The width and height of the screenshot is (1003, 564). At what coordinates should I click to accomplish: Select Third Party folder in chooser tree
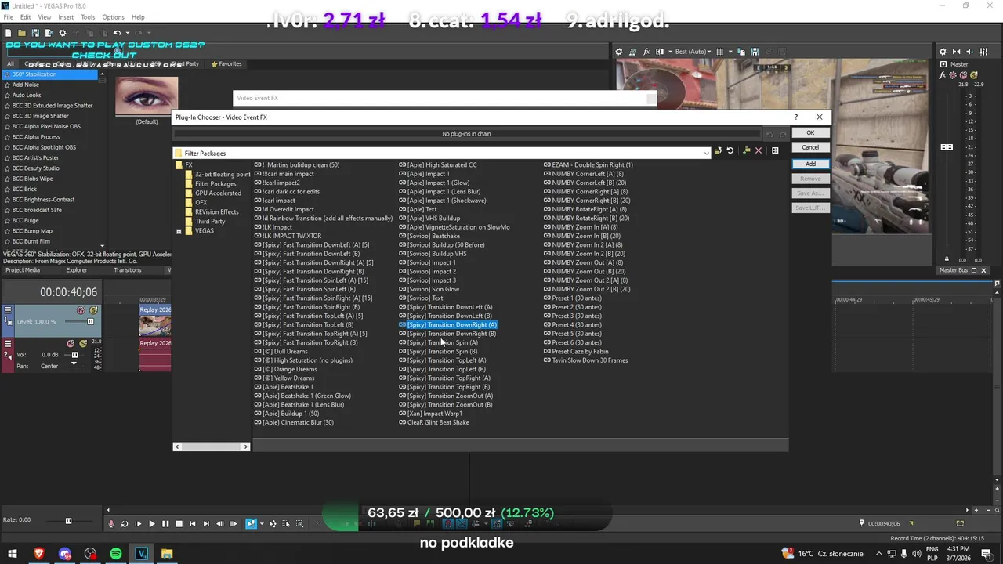tap(209, 222)
